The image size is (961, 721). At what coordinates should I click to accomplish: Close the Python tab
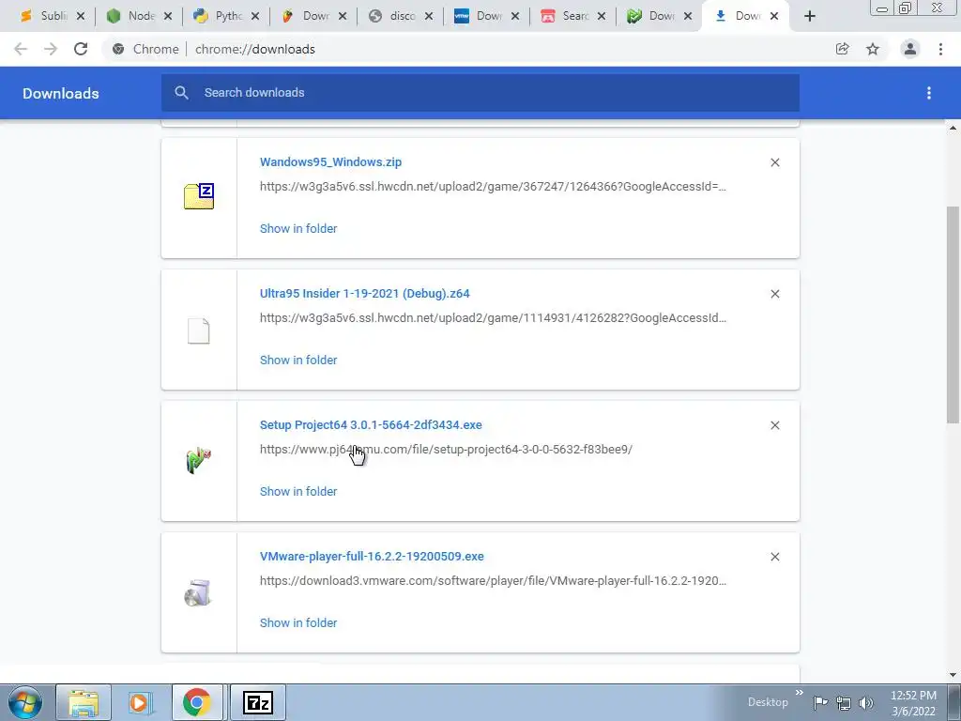point(255,16)
